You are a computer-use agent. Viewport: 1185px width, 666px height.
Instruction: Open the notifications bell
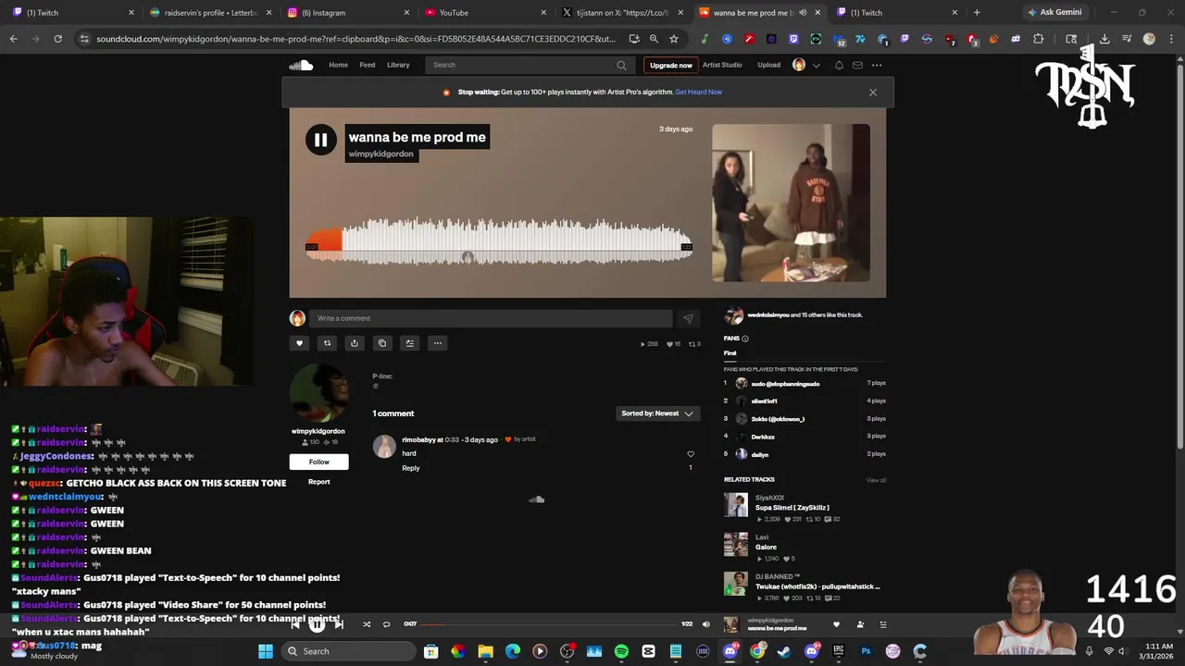click(839, 65)
